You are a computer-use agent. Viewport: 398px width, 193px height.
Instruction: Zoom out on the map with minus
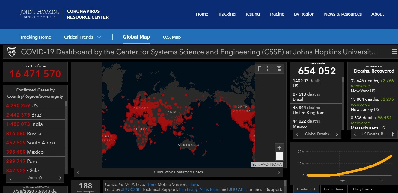[x=279, y=156]
